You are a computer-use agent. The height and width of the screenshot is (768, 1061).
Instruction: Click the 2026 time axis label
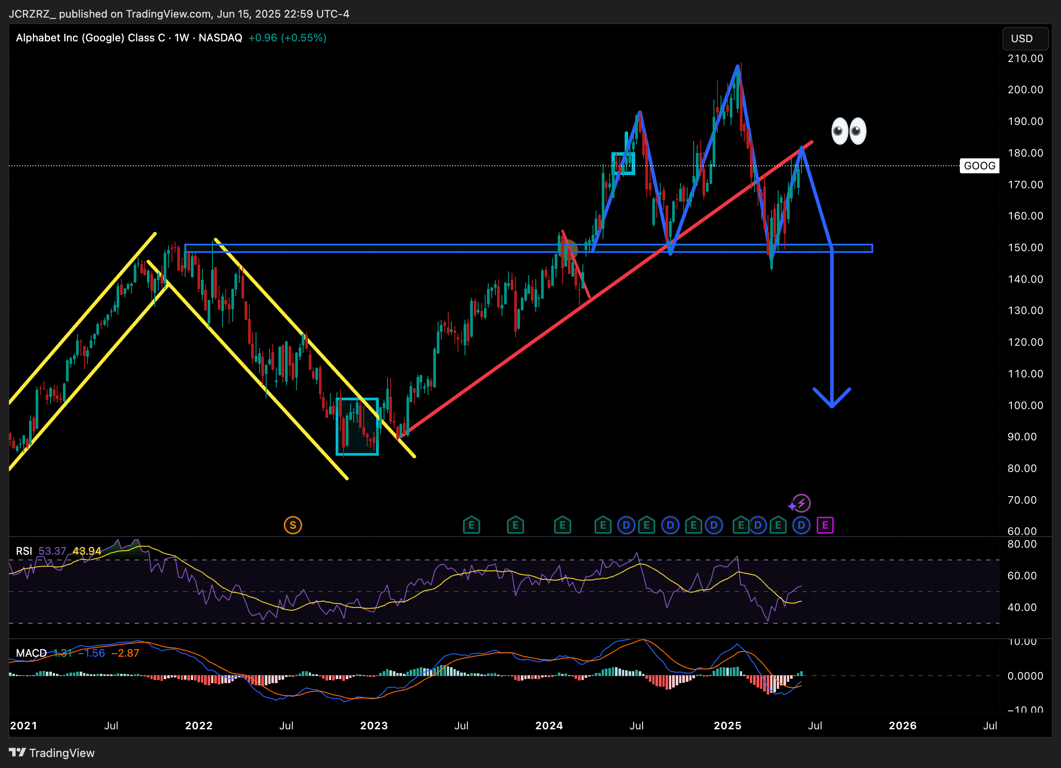[x=902, y=725]
